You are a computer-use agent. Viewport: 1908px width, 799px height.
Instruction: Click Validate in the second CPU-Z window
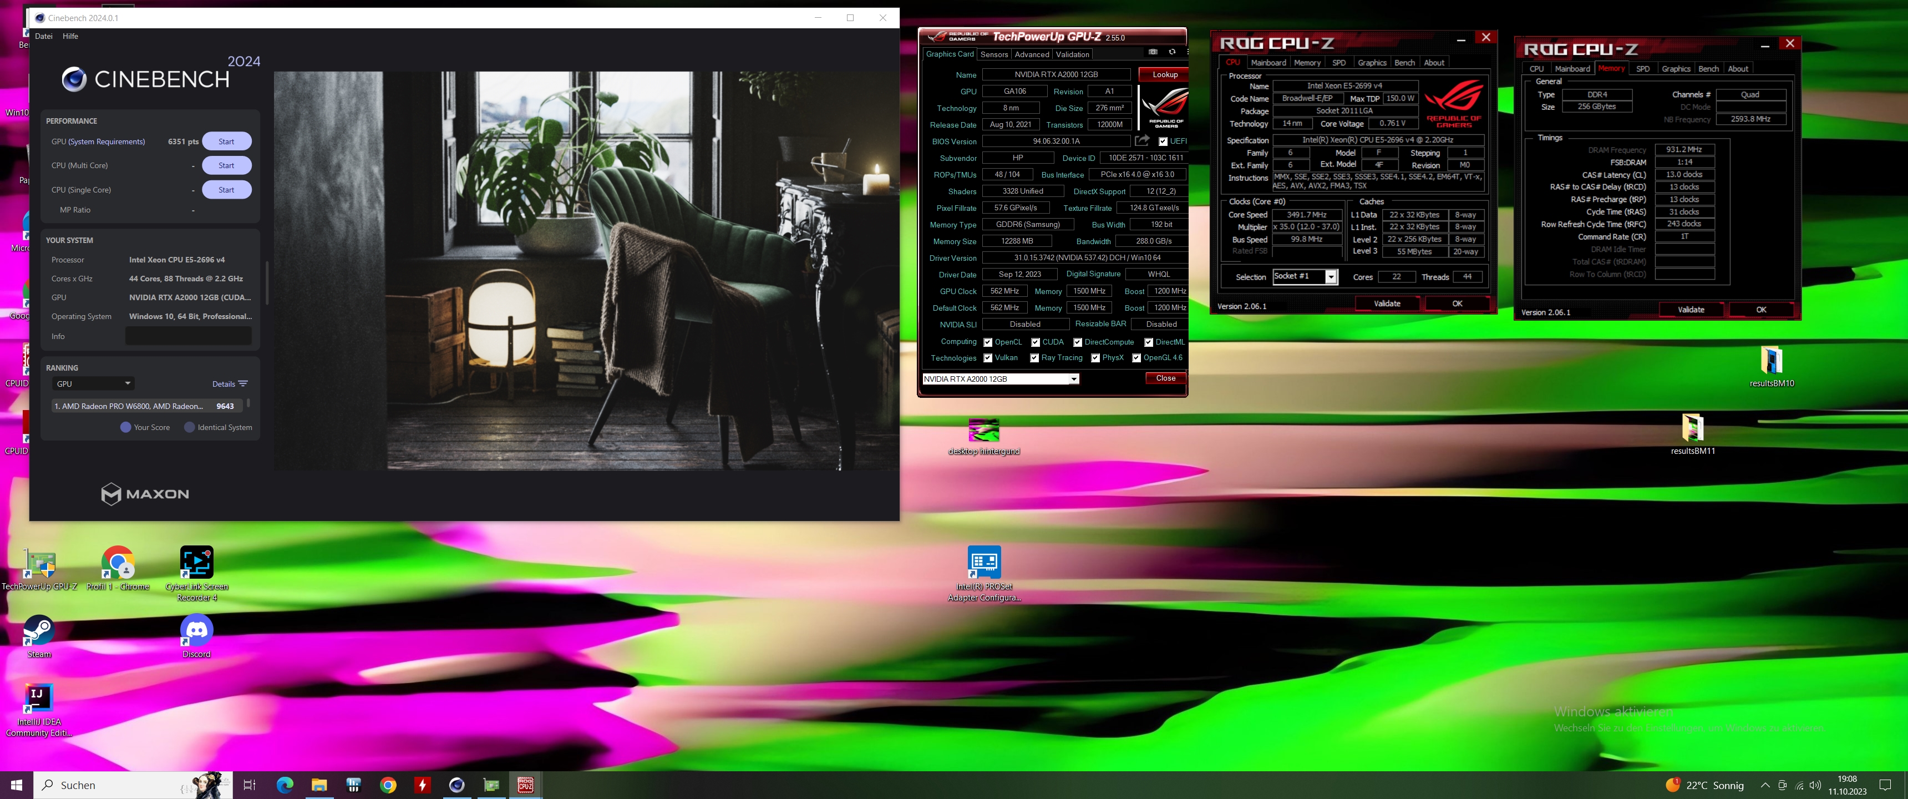1690,310
